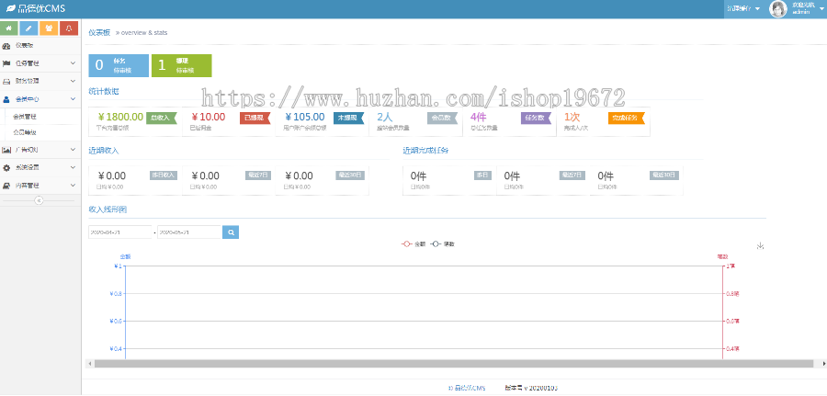
Task: Expand the 财务管理 chevron
Action: pos(74,82)
